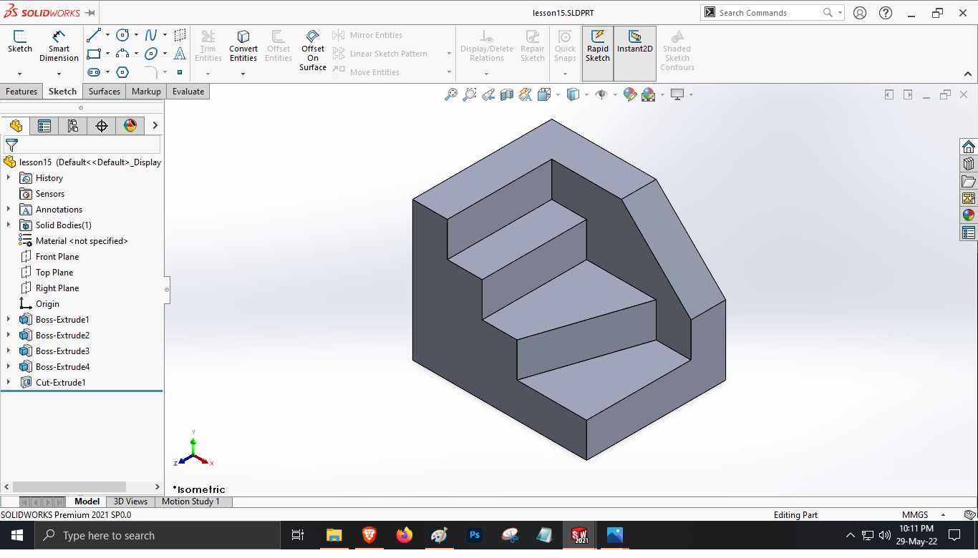This screenshot has height=558, width=978.
Task: Expand the Annotations tree node
Action: 9,209
